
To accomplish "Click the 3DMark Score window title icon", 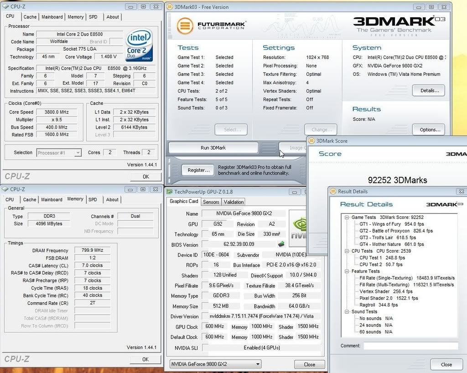I will [311, 141].
